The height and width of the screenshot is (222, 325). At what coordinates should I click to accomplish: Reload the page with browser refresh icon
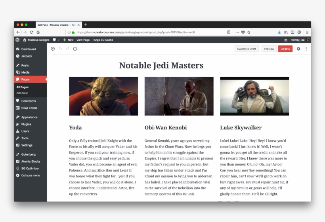pyautogui.click(x=31, y=32)
